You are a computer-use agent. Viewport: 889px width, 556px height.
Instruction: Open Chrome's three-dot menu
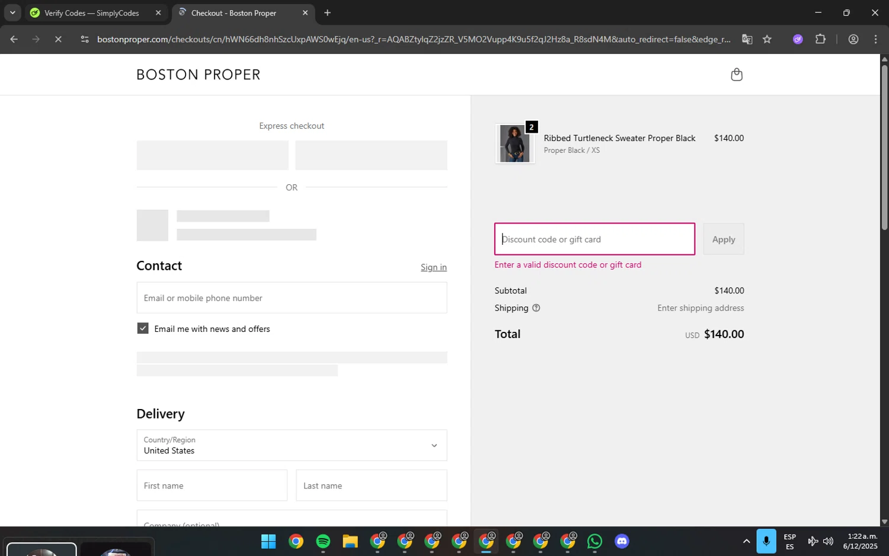tap(876, 39)
